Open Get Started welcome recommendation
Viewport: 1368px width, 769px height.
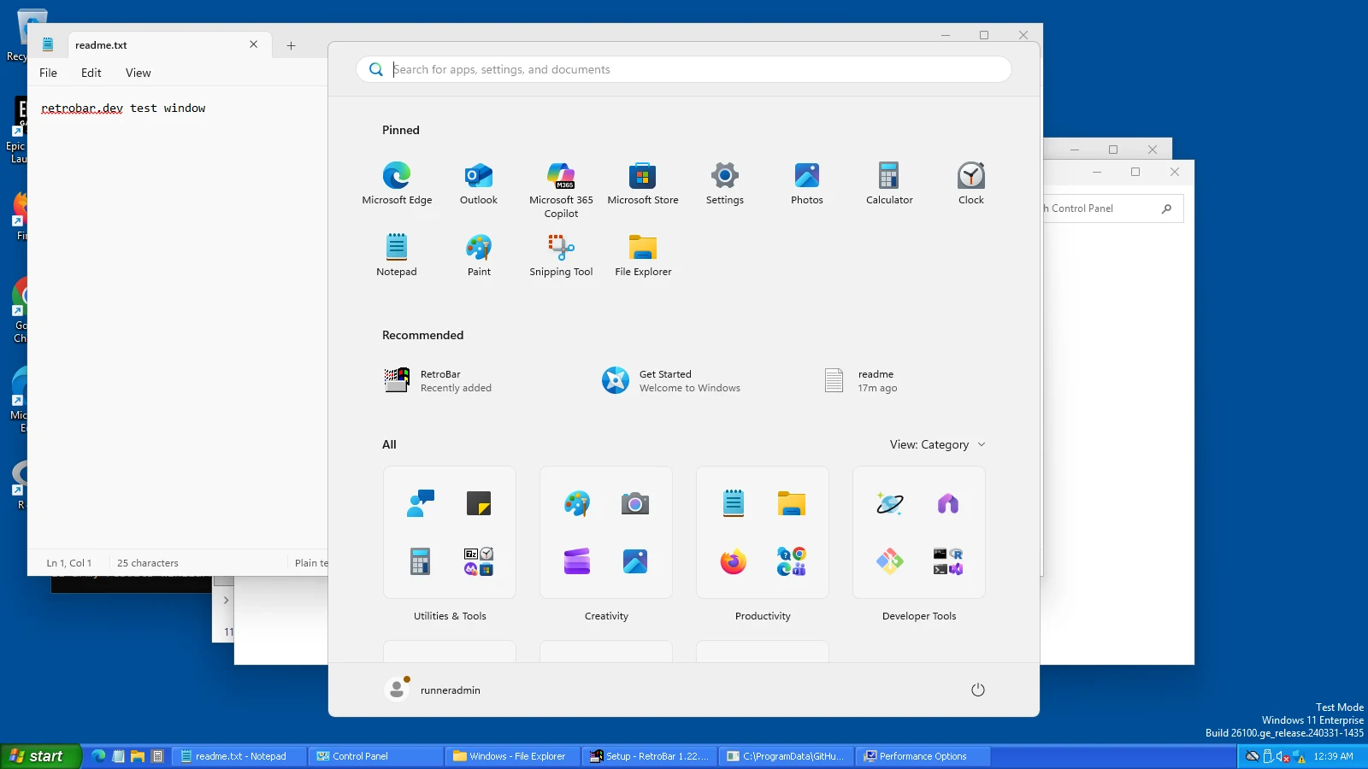tap(672, 380)
